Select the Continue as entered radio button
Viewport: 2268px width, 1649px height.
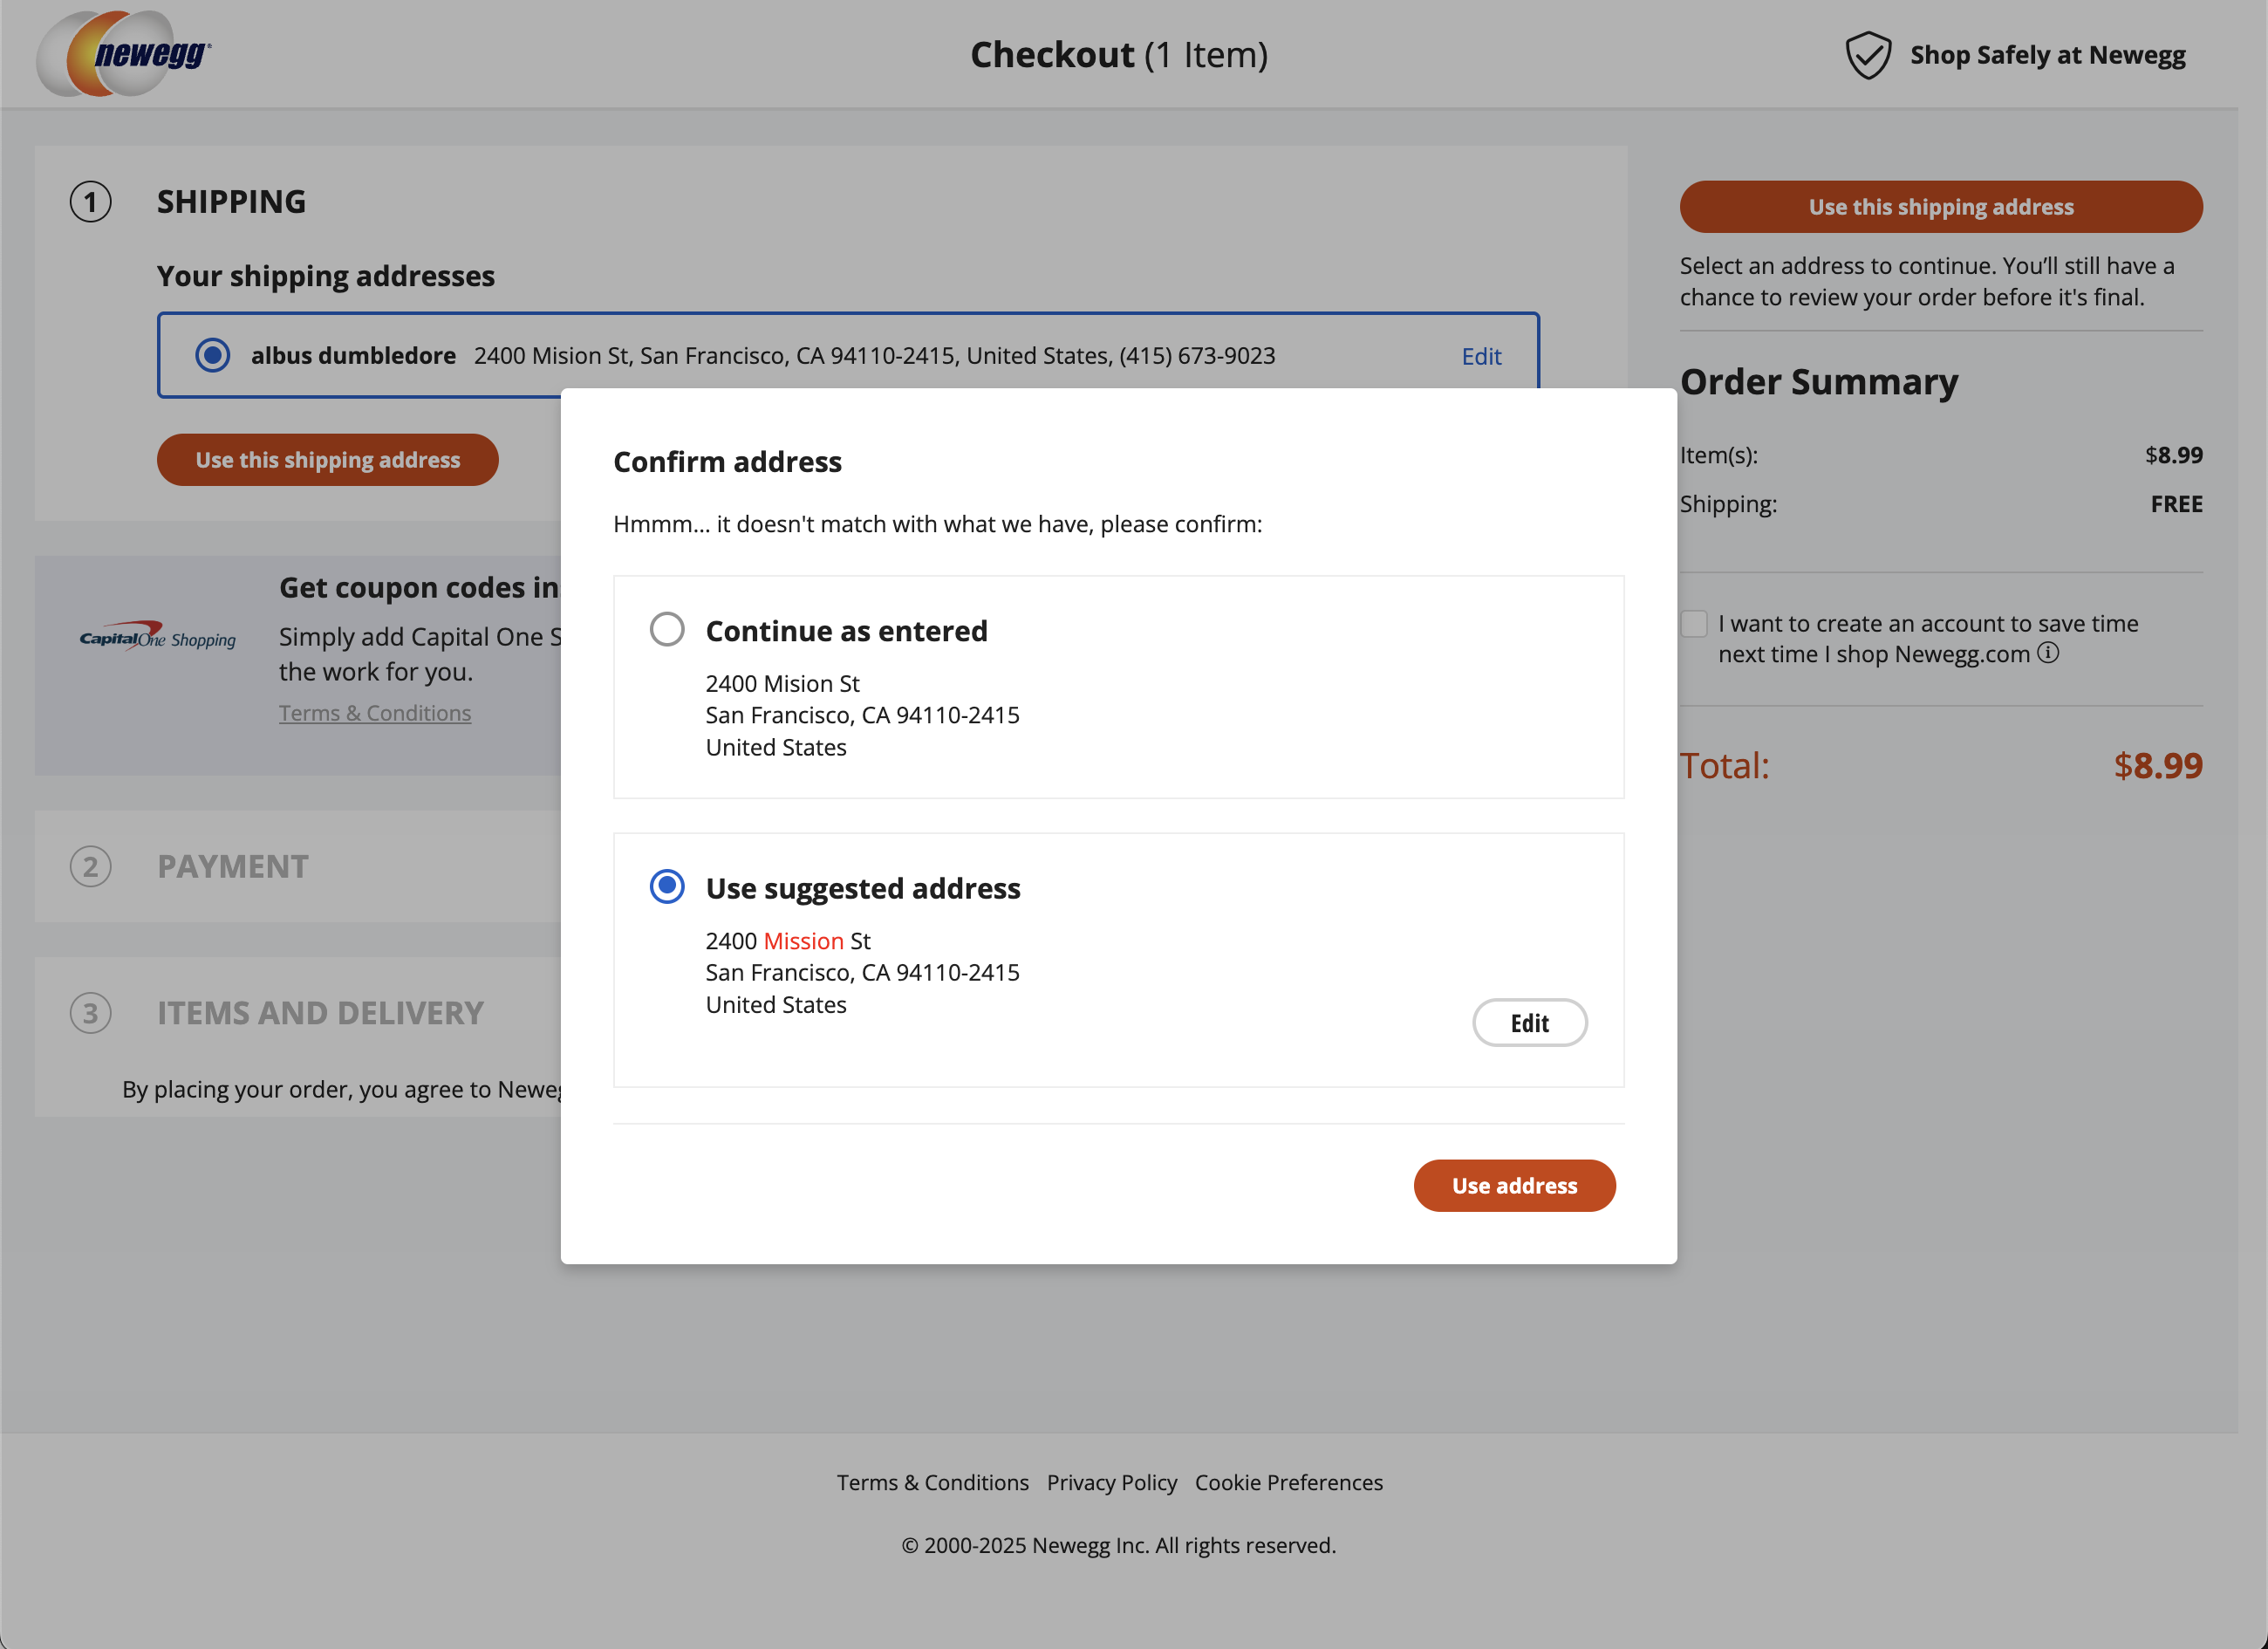click(x=667, y=630)
